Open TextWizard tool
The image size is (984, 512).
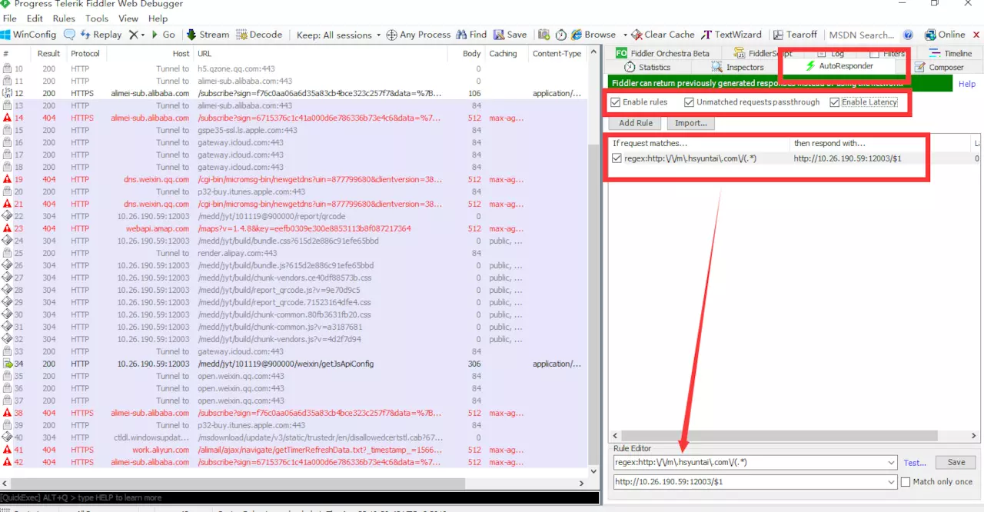(x=731, y=35)
